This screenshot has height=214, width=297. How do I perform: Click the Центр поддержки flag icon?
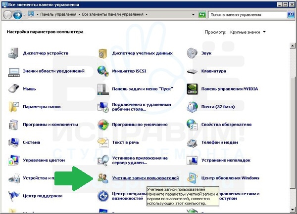pos(14,196)
